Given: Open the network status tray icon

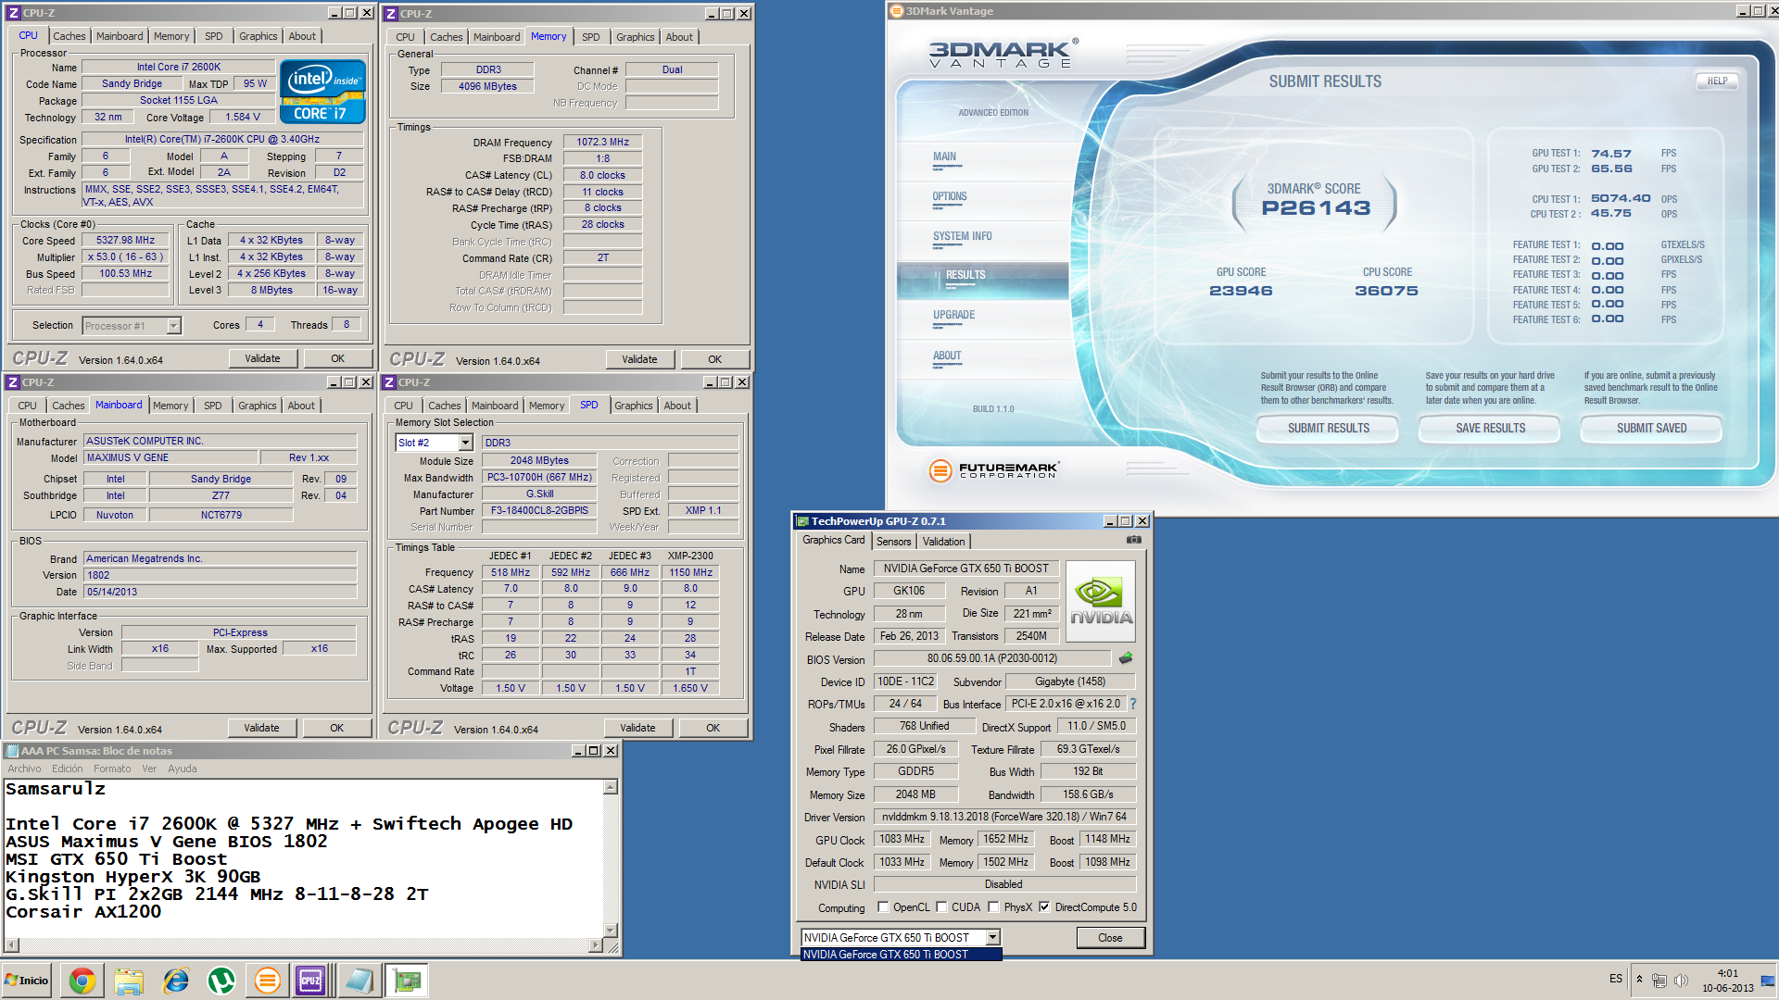Looking at the screenshot, I should tap(1659, 980).
